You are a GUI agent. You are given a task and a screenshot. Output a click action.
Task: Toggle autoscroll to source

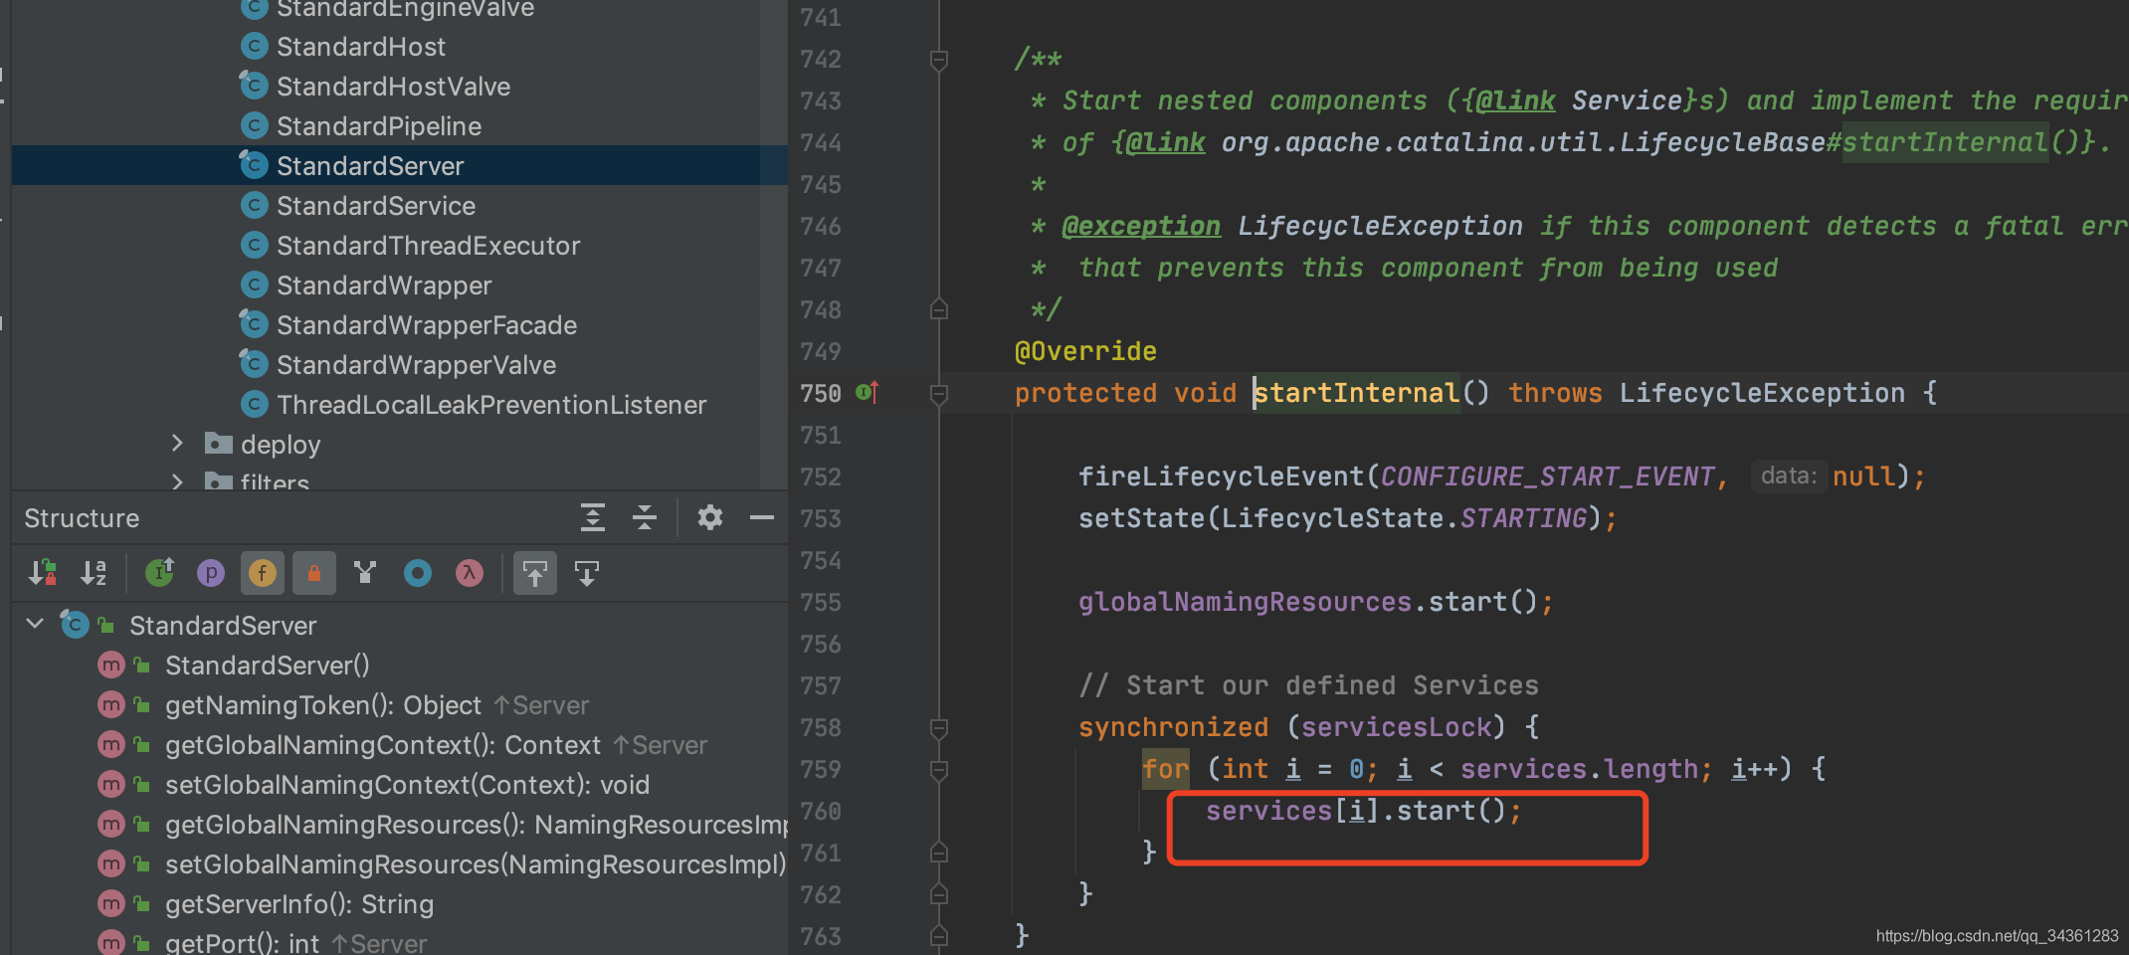coord(535,573)
